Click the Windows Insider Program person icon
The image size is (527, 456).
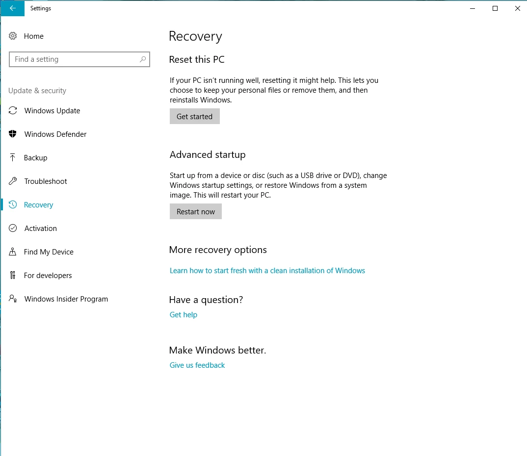pos(13,299)
